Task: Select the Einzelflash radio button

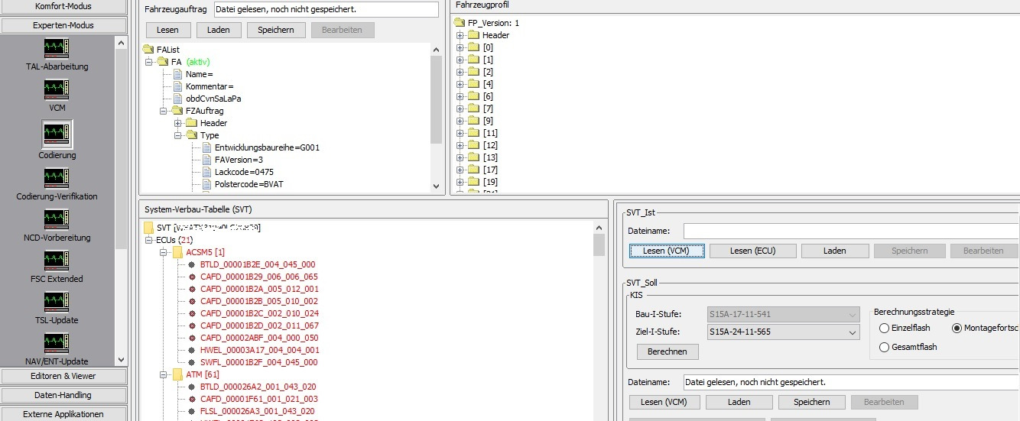Action: (x=885, y=328)
